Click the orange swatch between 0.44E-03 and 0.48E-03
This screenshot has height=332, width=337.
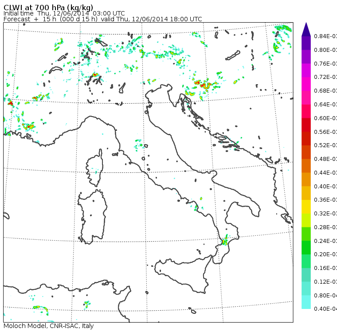(x=306, y=166)
